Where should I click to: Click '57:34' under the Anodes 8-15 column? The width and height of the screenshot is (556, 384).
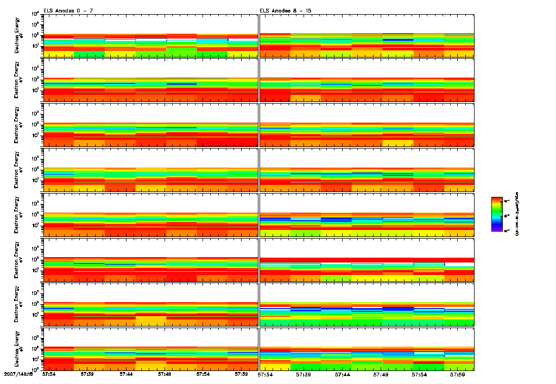coord(265,374)
